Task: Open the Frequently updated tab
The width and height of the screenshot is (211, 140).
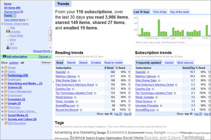Action: (x=148, y=62)
